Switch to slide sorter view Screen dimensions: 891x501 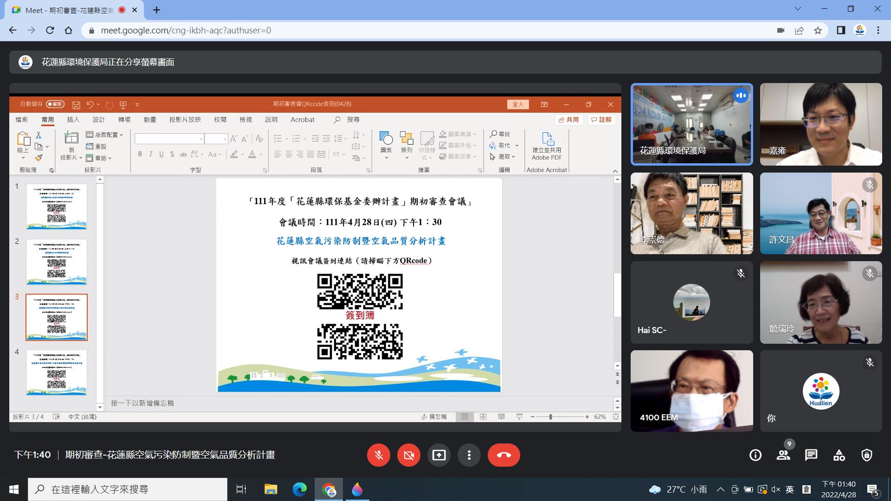[483, 417]
